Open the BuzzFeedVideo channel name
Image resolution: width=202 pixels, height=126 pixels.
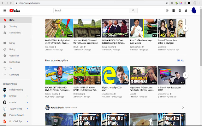[x=135, y=47]
